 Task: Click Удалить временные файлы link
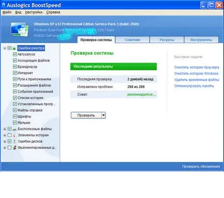[x=197, y=80]
